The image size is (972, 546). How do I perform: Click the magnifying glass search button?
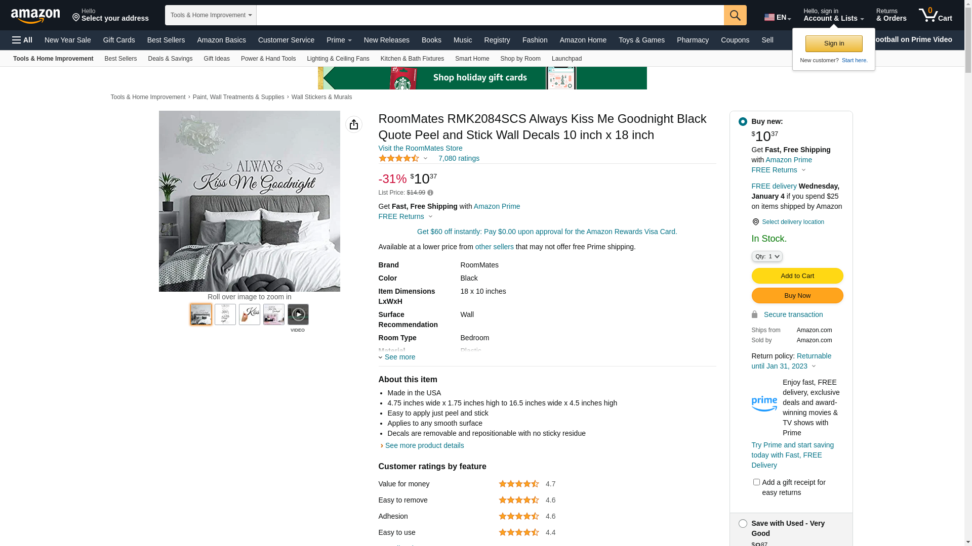point(735,15)
